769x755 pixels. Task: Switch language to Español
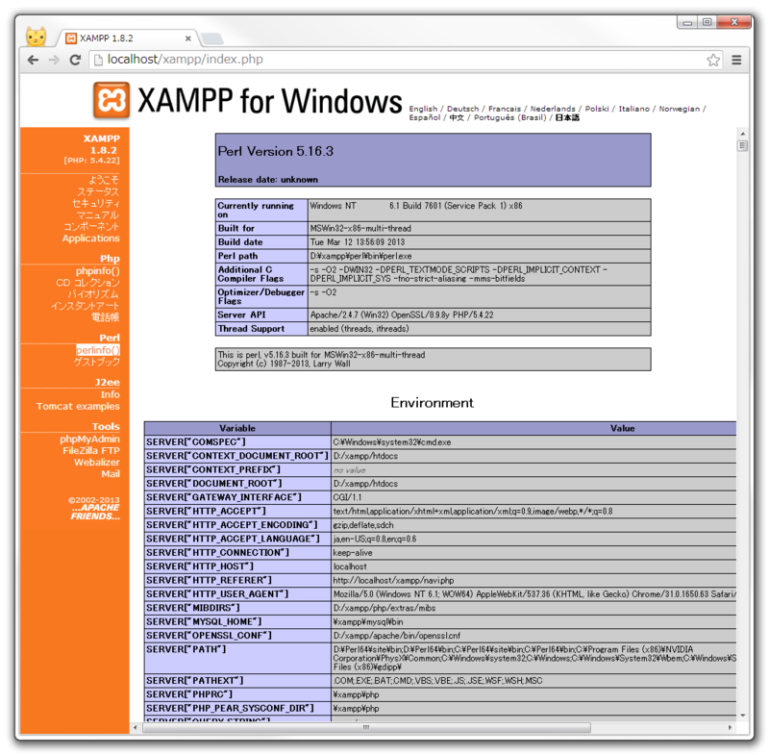[425, 117]
